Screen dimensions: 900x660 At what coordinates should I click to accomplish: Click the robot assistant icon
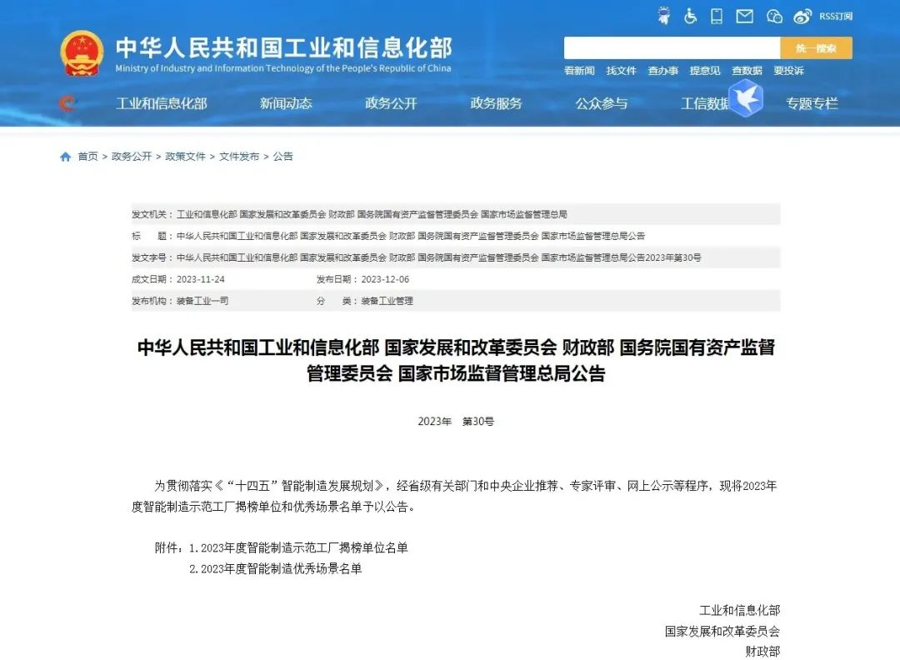pyautogui.click(x=663, y=16)
